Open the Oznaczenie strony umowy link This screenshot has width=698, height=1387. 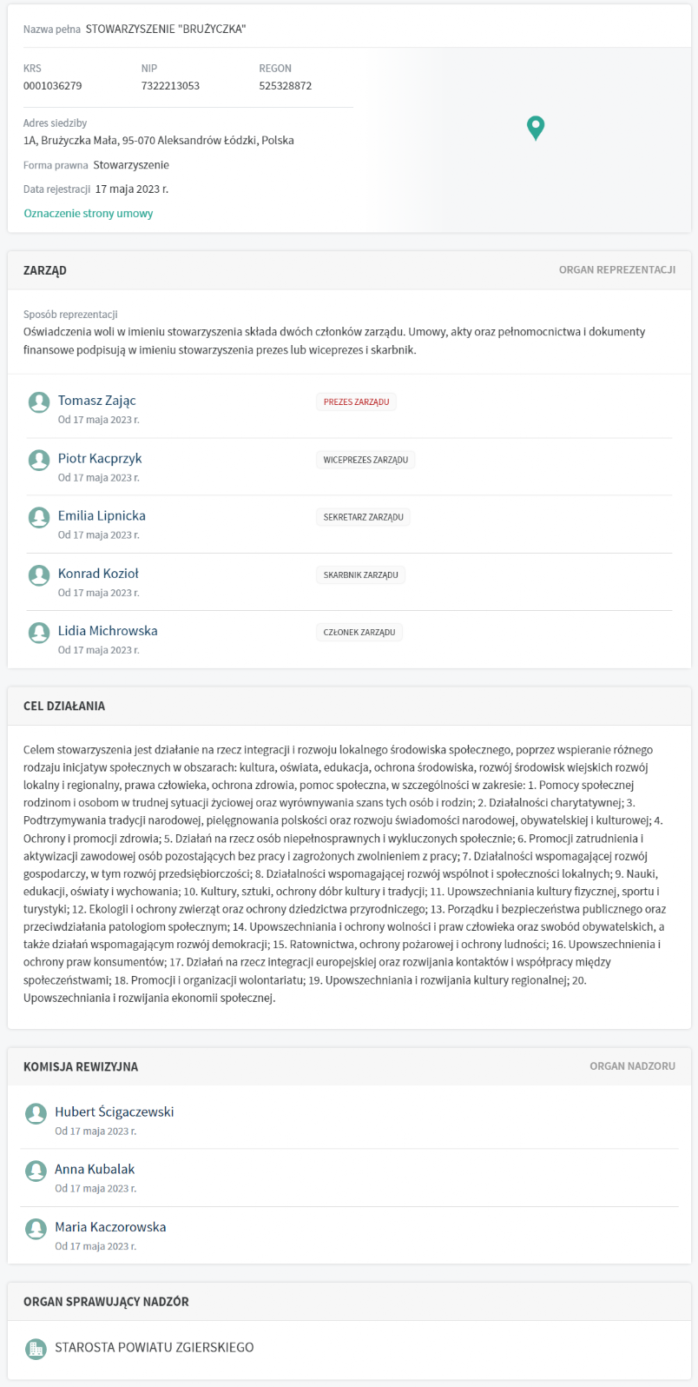(x=89, y=214)
